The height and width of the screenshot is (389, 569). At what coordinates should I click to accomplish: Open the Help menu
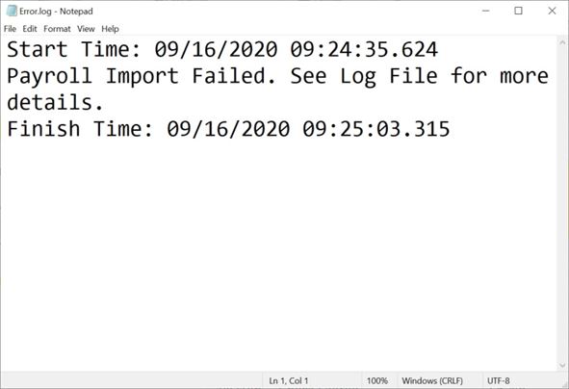coord(110,29)
